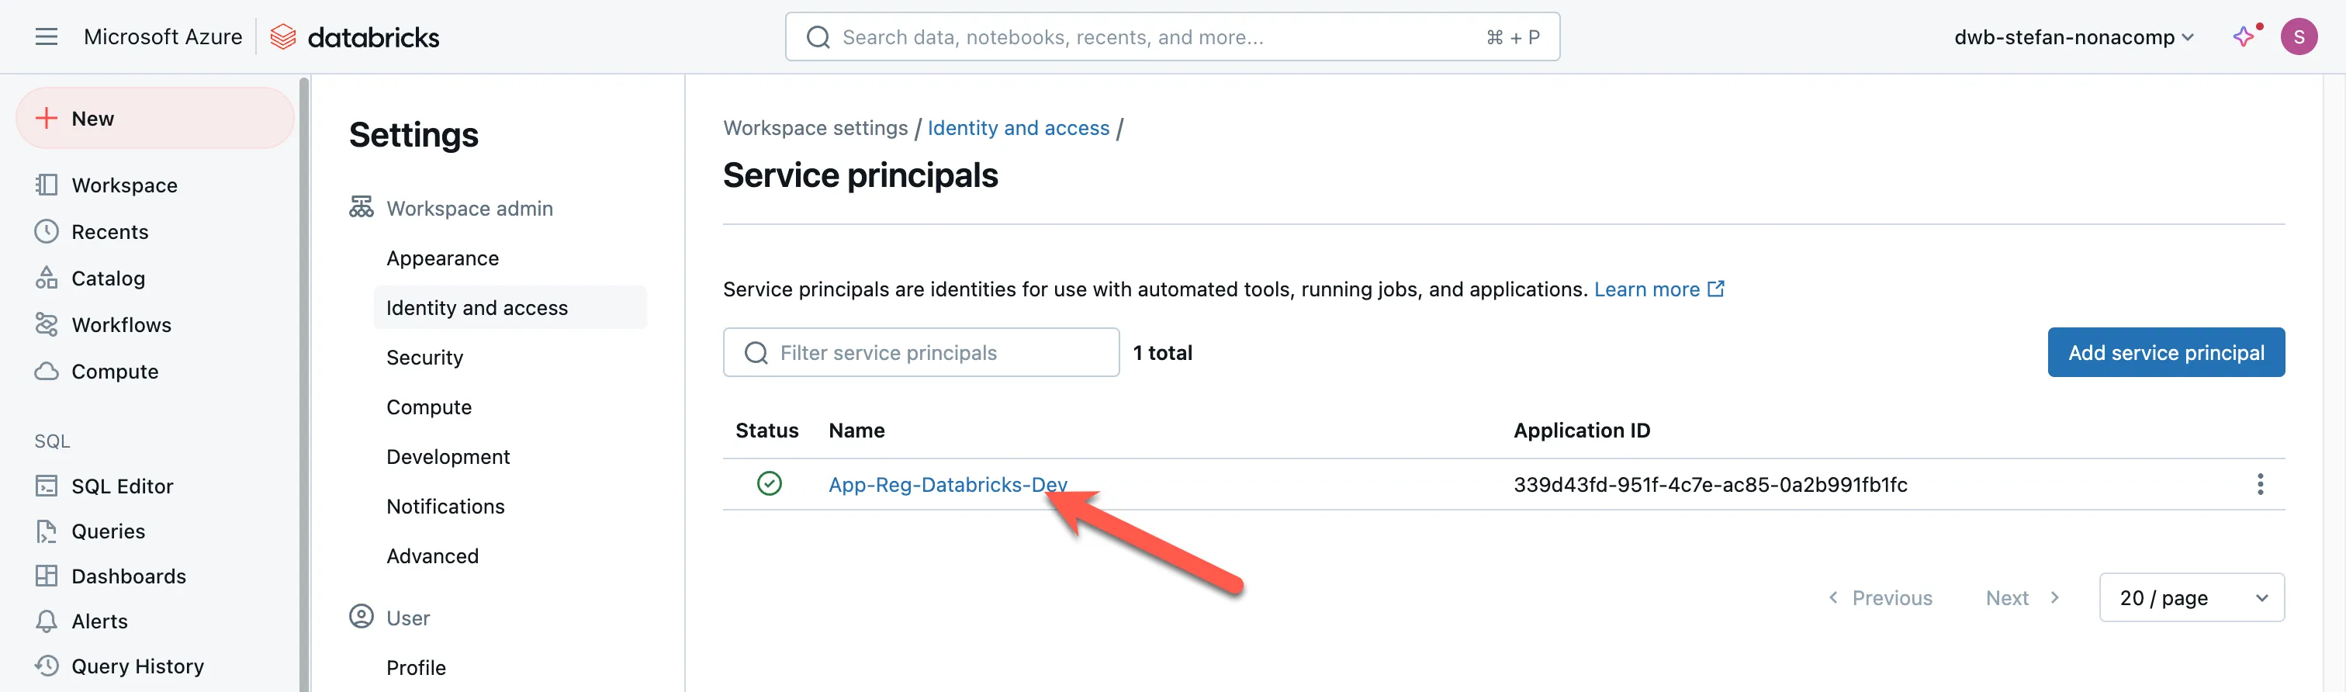Click the Identity and access breadcrumb link
Image resolution: width=2346 pixels, height=692 pixels.
[x=1017, y=128]
